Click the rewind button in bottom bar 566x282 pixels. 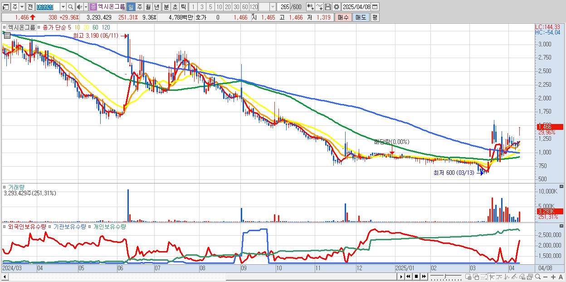tap(408, 277)
